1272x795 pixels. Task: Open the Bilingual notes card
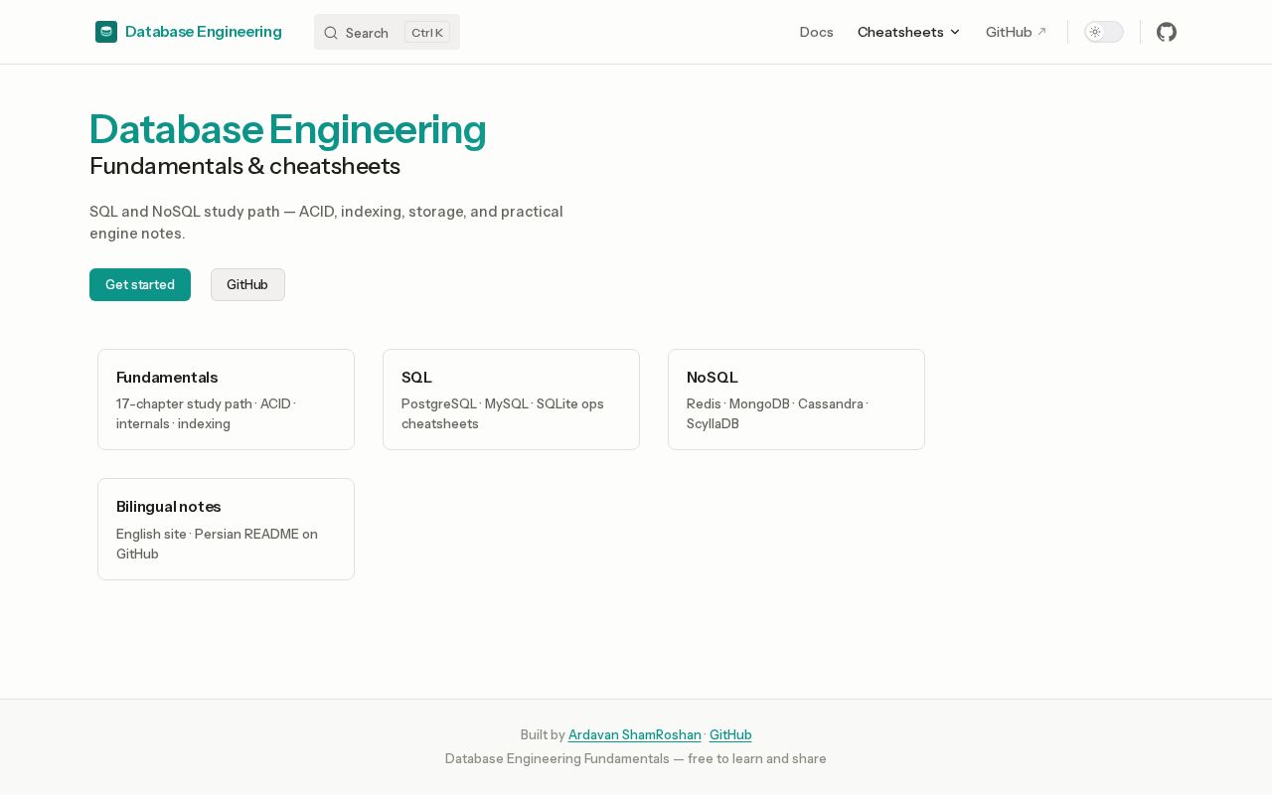[226, 530]
